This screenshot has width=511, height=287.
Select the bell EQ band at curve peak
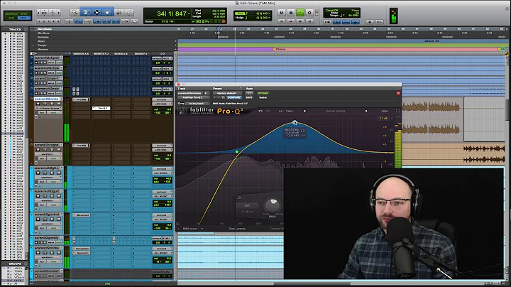pyautogui.click(x=295, y=123)
